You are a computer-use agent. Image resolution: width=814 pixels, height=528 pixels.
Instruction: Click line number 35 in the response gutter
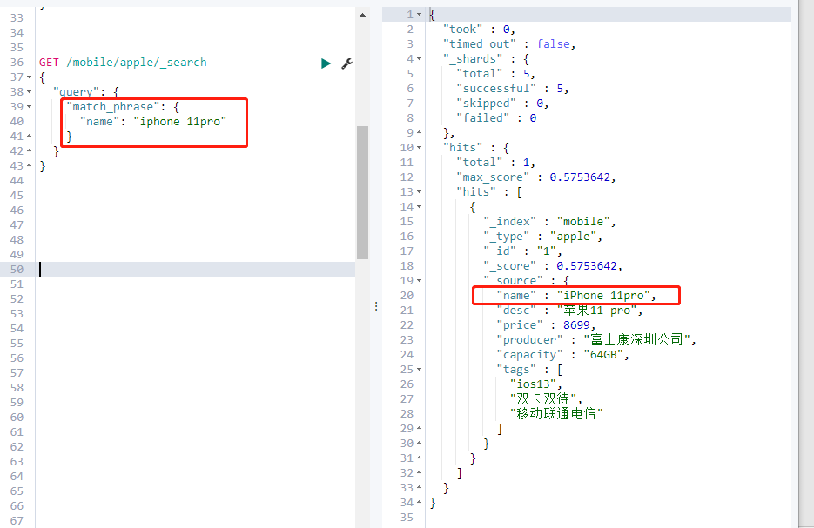pyautogui.click(x=407, y=517)
